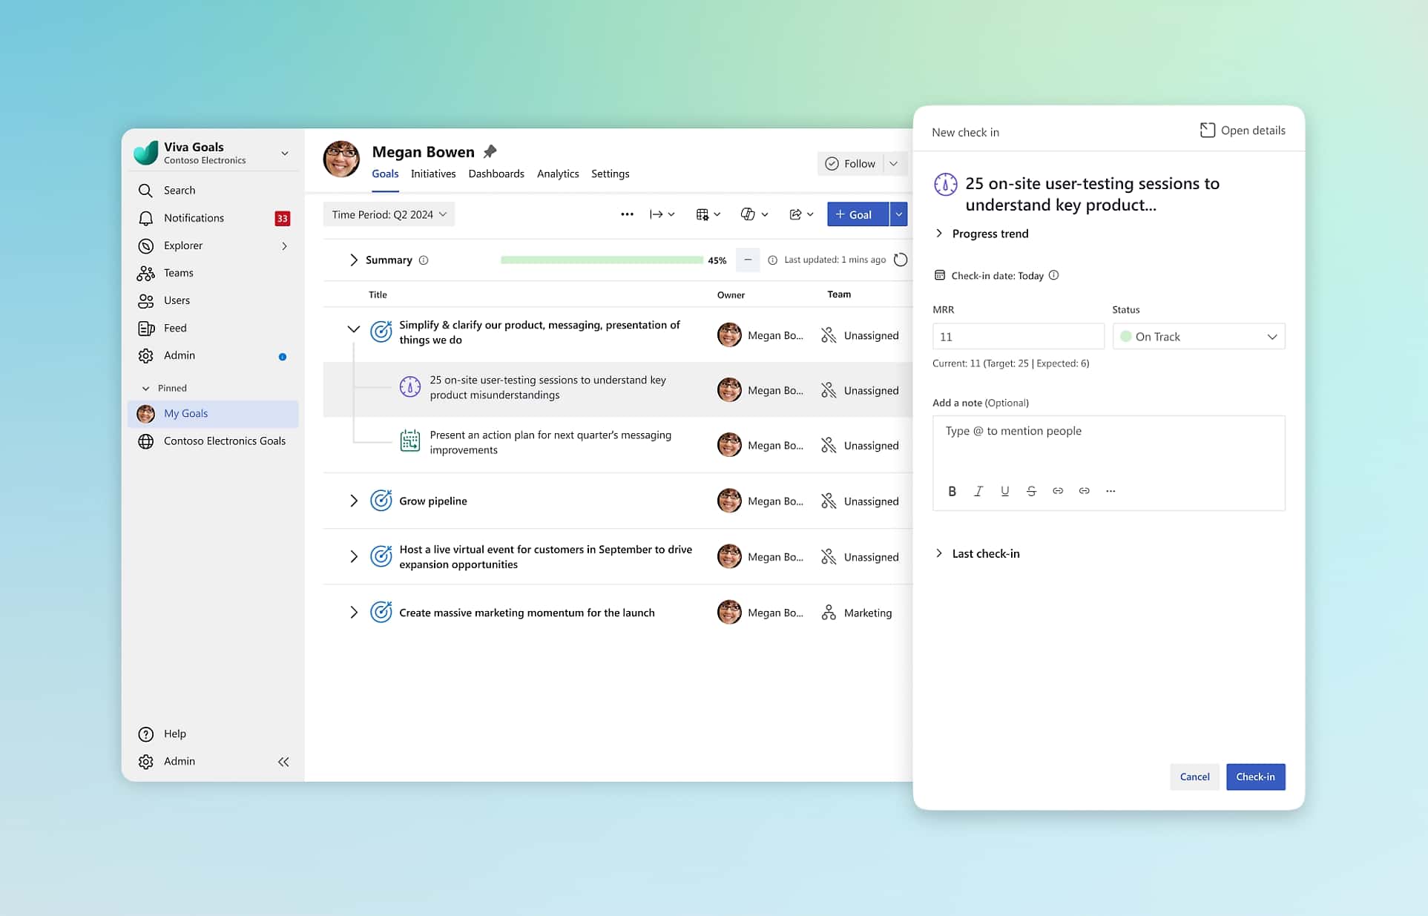This screenshot has height=916, width=1428.
Task: Click the refresh icon beside Last updated
Action: pos(900,260)
